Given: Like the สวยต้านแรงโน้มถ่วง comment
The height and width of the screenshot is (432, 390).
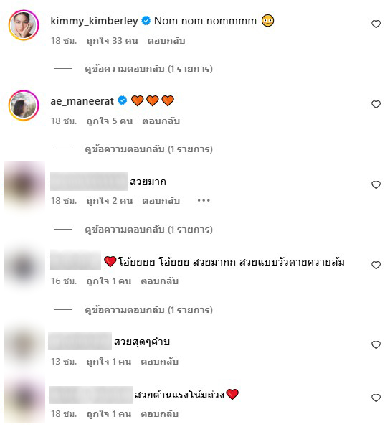Looking at the screenshot, I should coord(376,398).
